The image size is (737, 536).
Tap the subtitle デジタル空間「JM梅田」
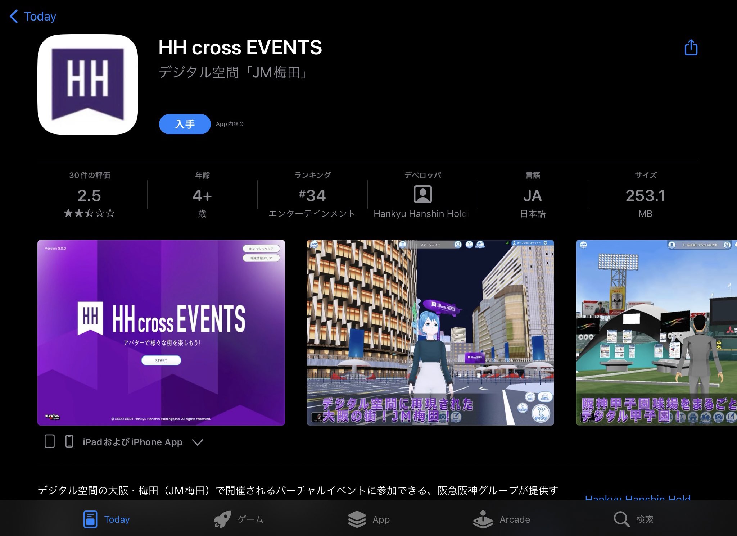pos(234,73)
